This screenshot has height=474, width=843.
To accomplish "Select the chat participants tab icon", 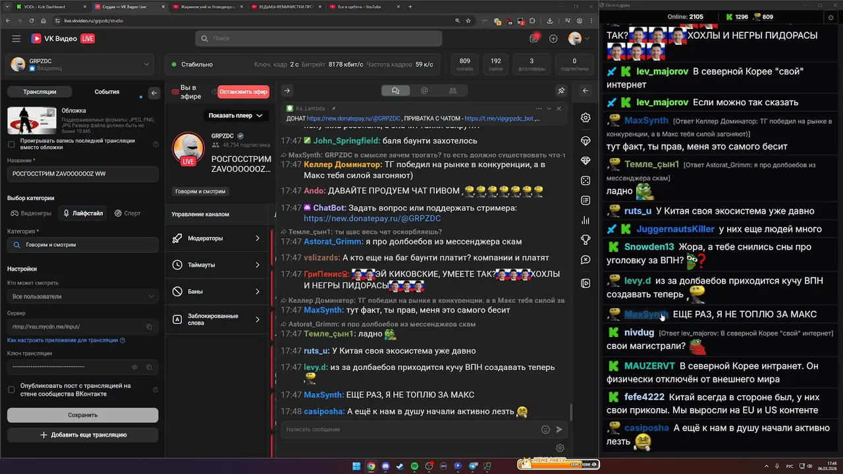I will tap(452, 91).
